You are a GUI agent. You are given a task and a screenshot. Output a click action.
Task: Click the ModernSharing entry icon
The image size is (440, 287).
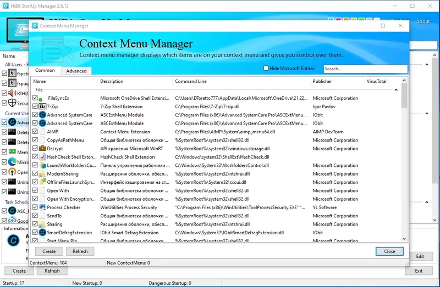[42, 173]
